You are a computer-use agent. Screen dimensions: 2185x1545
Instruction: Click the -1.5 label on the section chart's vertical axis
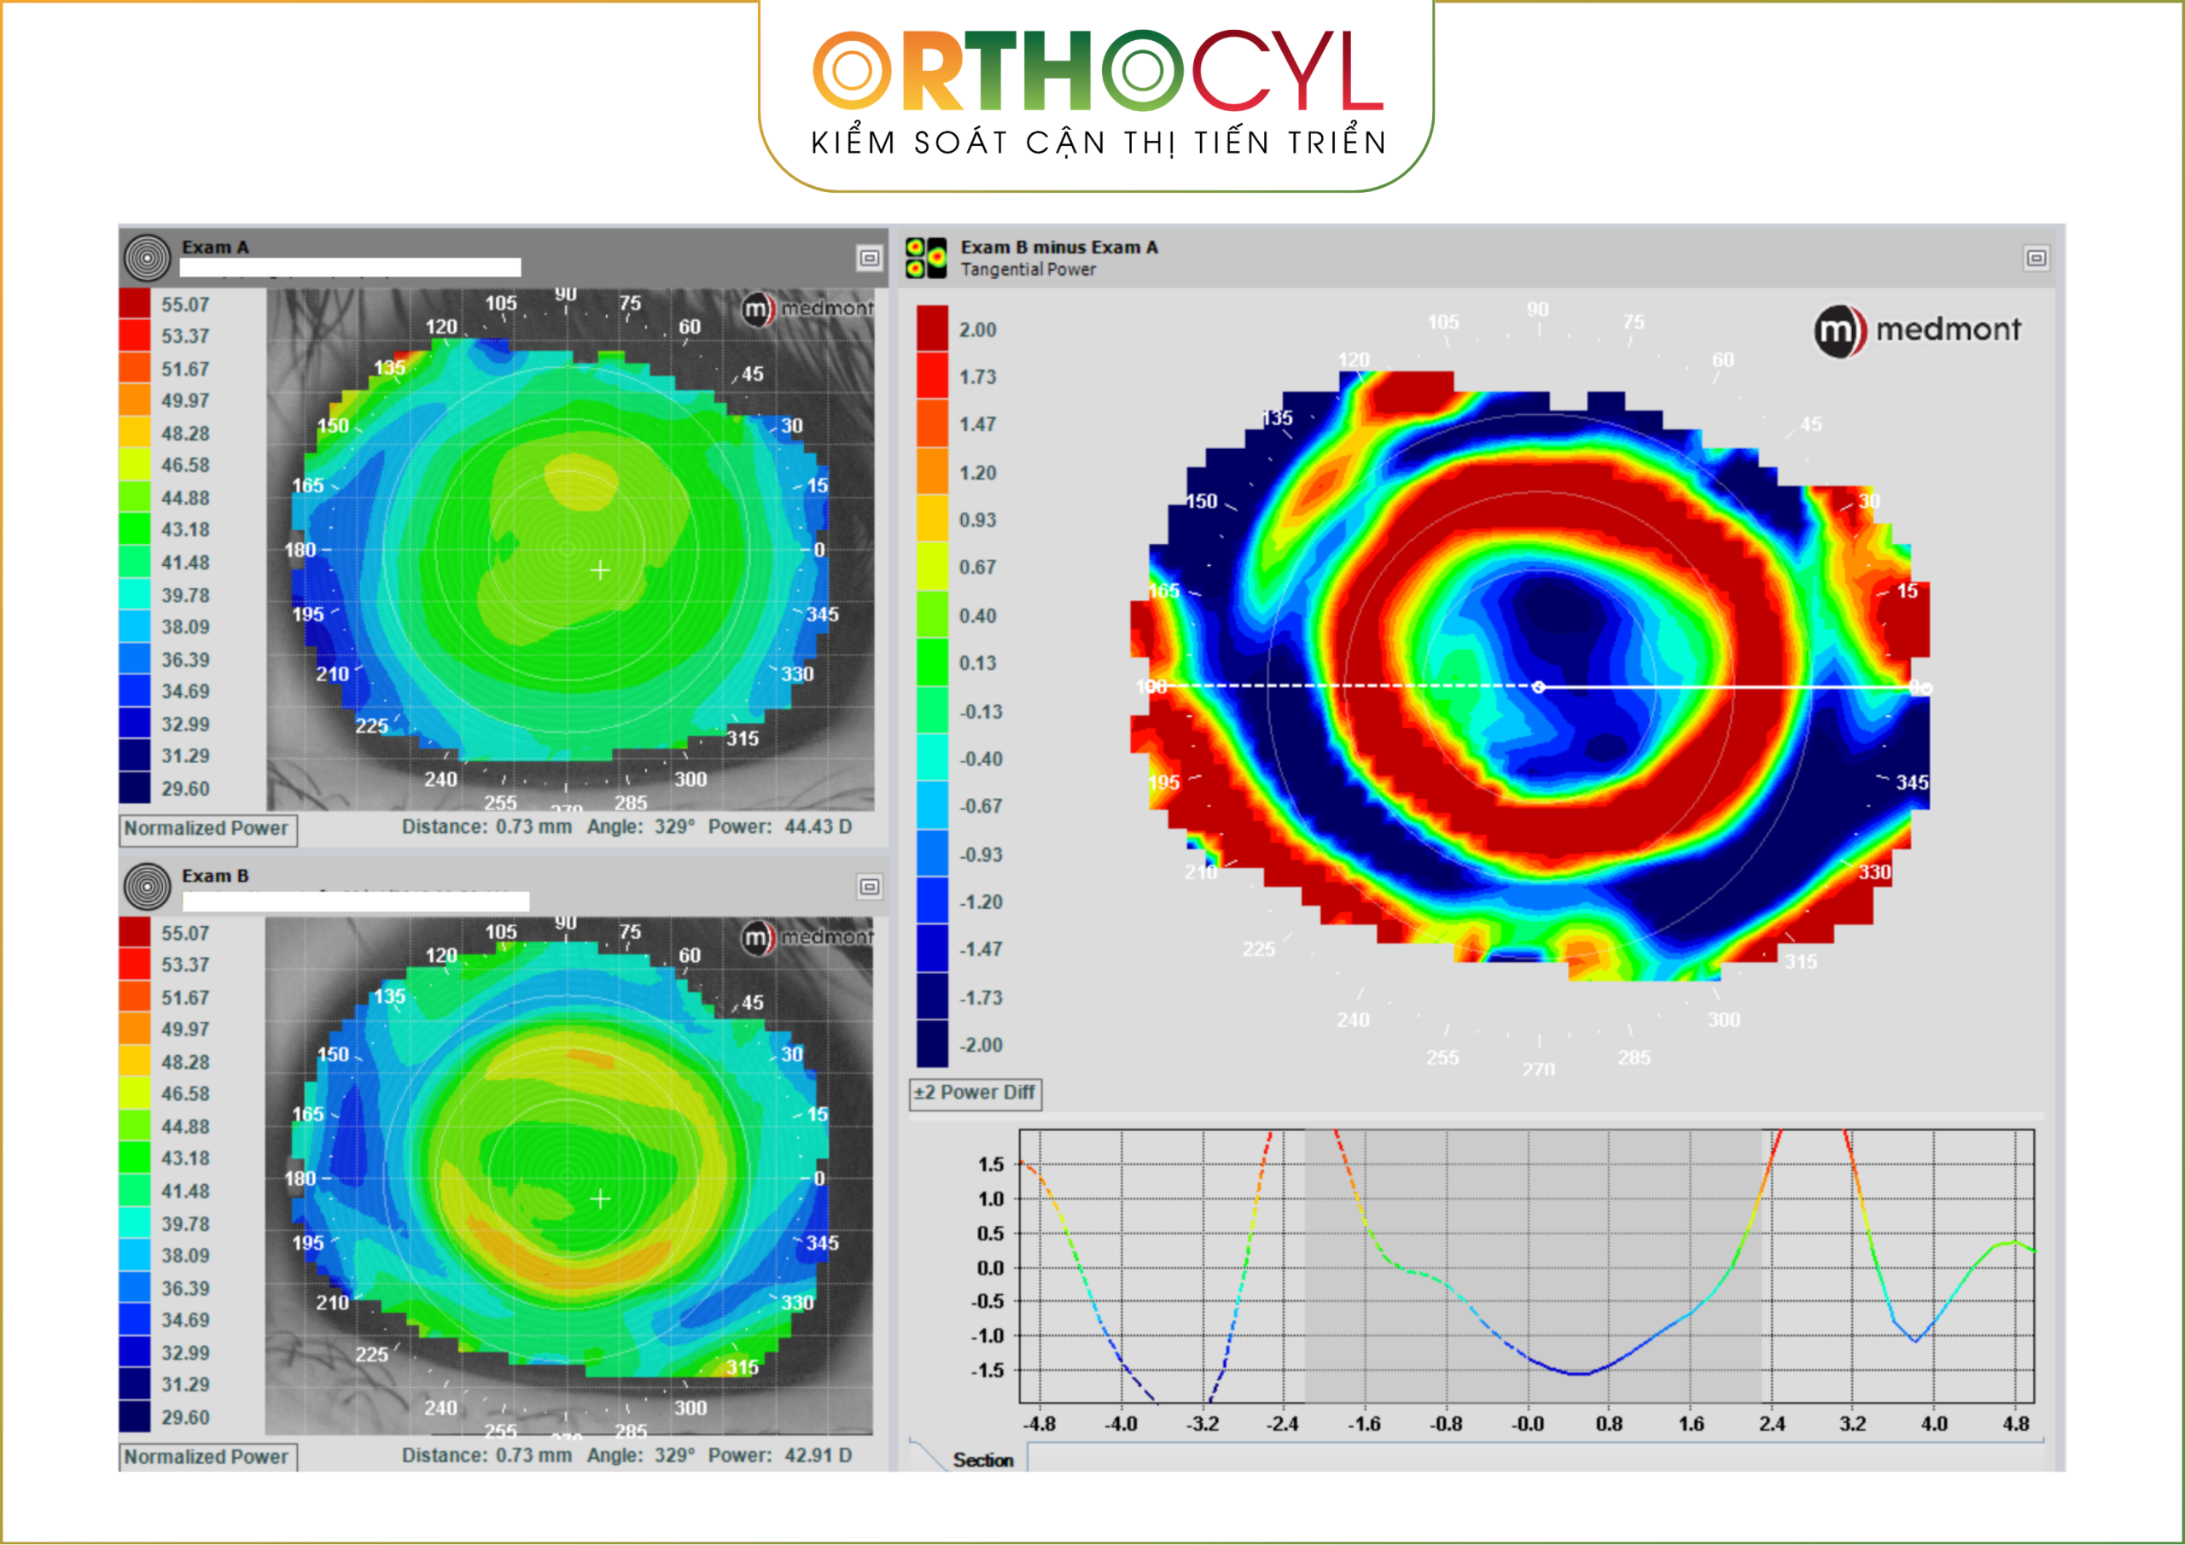987,1371
